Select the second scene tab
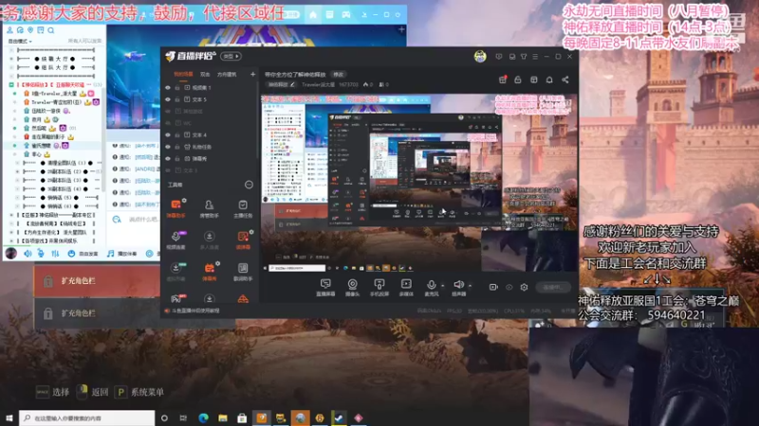759x426 pixels. click(205, 75)
